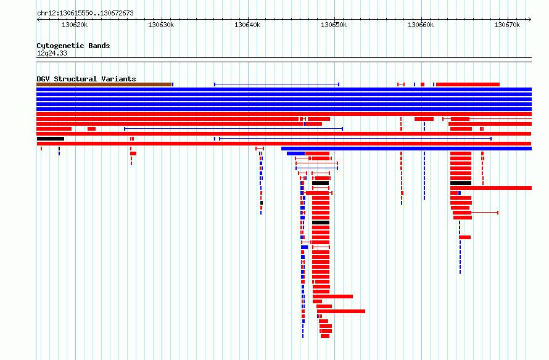Select the blue bracket spanning 130637k to 130668k

tap(355, 139)
